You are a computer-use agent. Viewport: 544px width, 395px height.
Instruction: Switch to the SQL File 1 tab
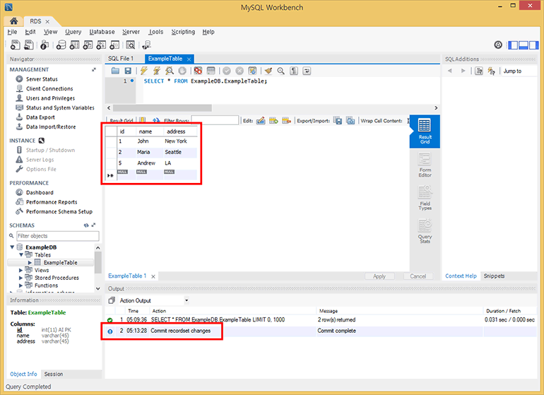coord(121,59)
